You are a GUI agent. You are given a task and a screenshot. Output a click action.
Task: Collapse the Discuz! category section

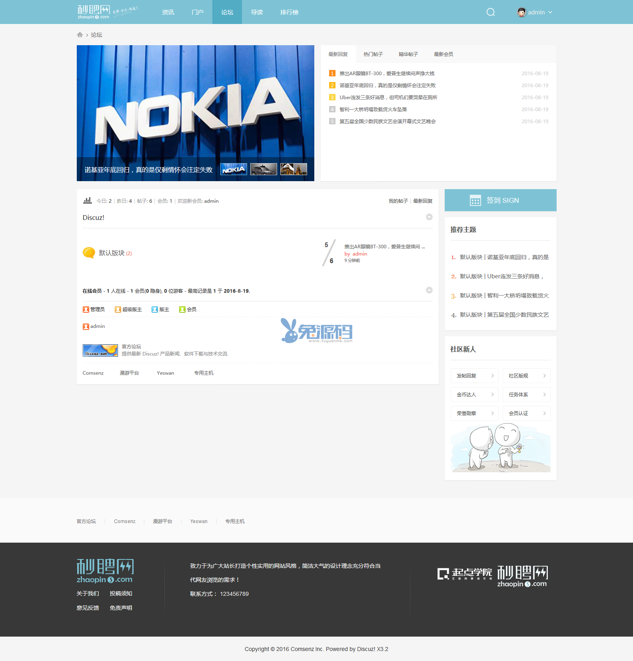429,217
